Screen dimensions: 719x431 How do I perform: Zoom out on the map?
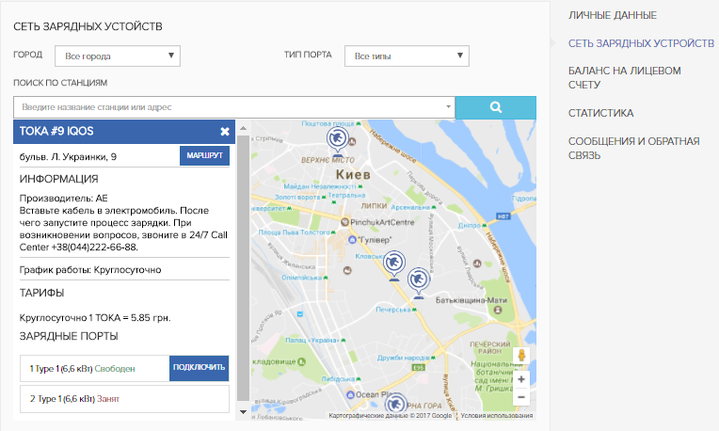tap(521, 397)
